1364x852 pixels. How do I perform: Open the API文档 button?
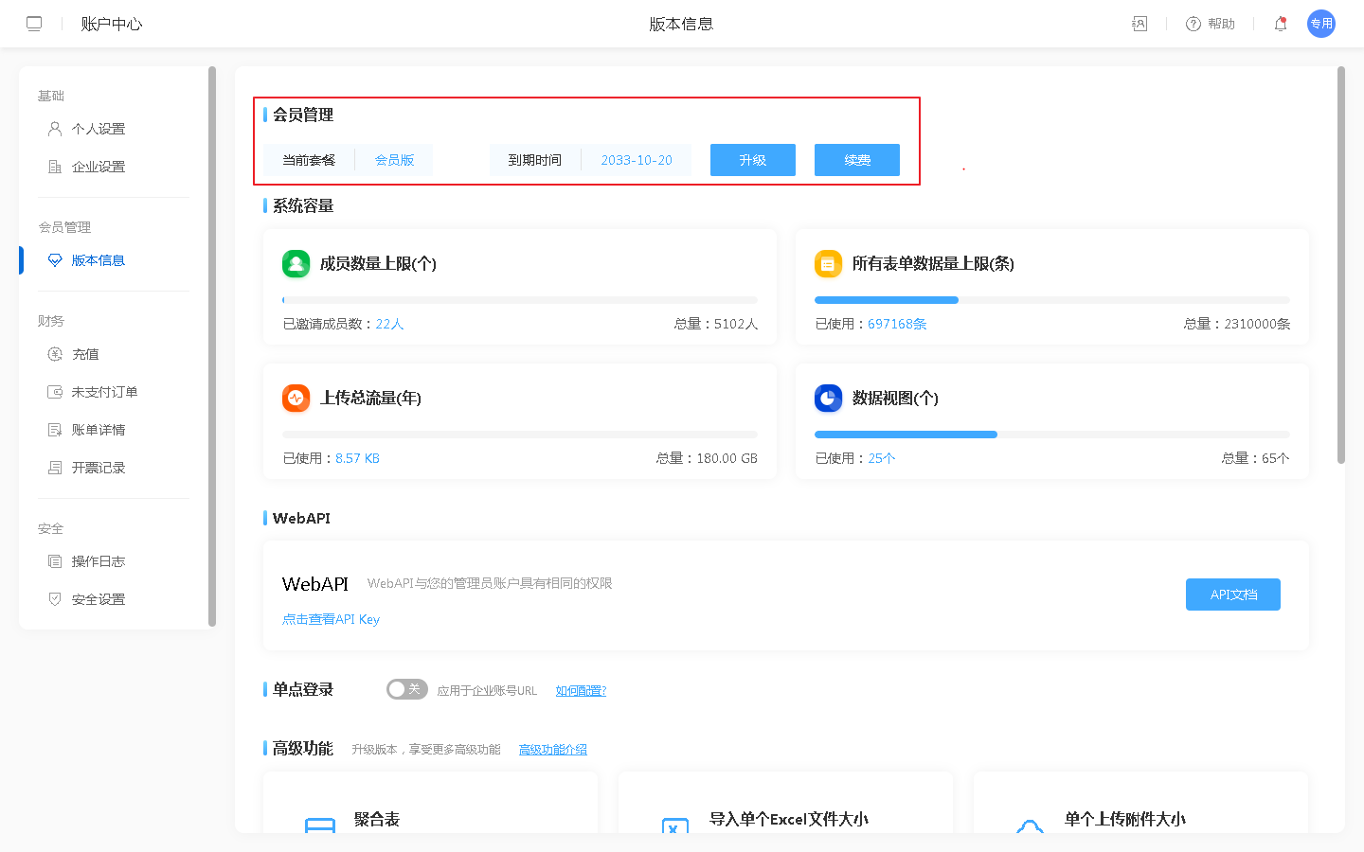1232,595
